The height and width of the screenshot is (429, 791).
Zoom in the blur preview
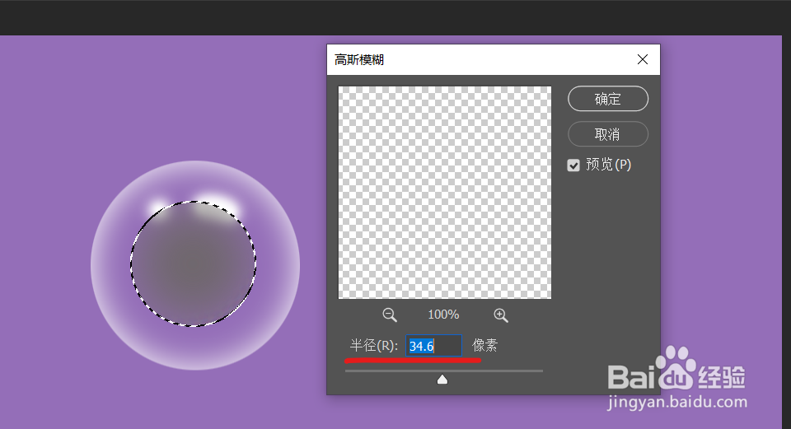tap(500, 315)
